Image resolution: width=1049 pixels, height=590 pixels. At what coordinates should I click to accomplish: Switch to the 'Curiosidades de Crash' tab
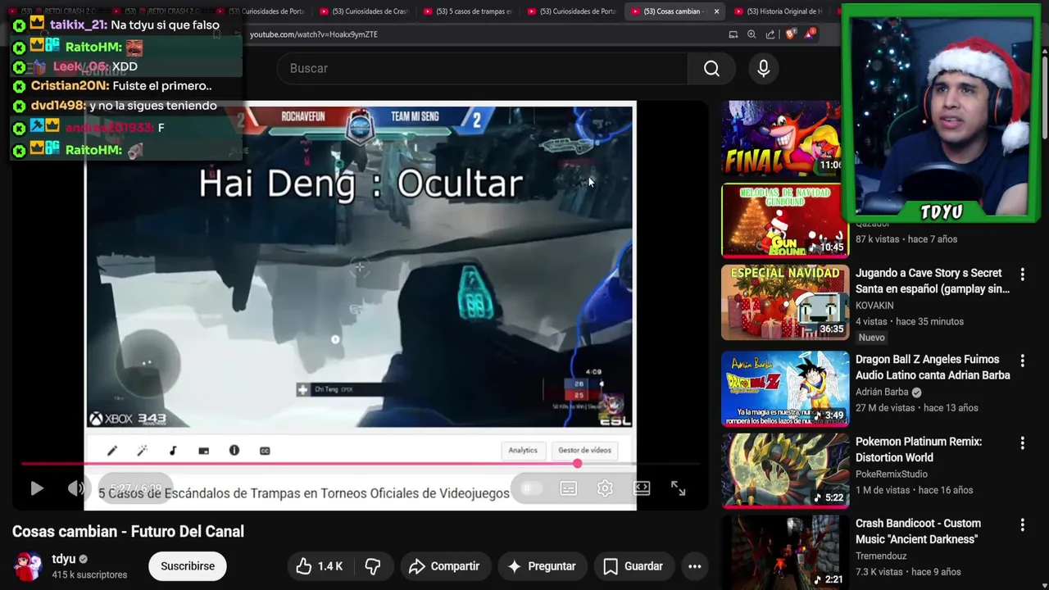364,11
